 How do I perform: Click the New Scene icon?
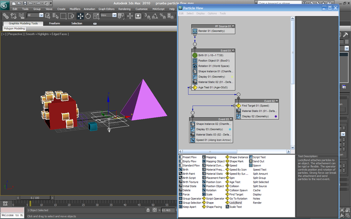point(14,3)
